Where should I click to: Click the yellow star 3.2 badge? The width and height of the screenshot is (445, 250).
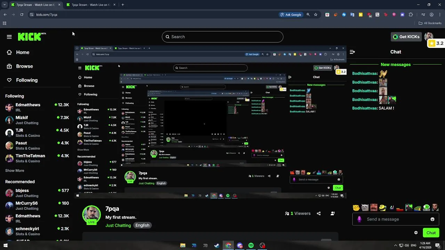[436, 43]
